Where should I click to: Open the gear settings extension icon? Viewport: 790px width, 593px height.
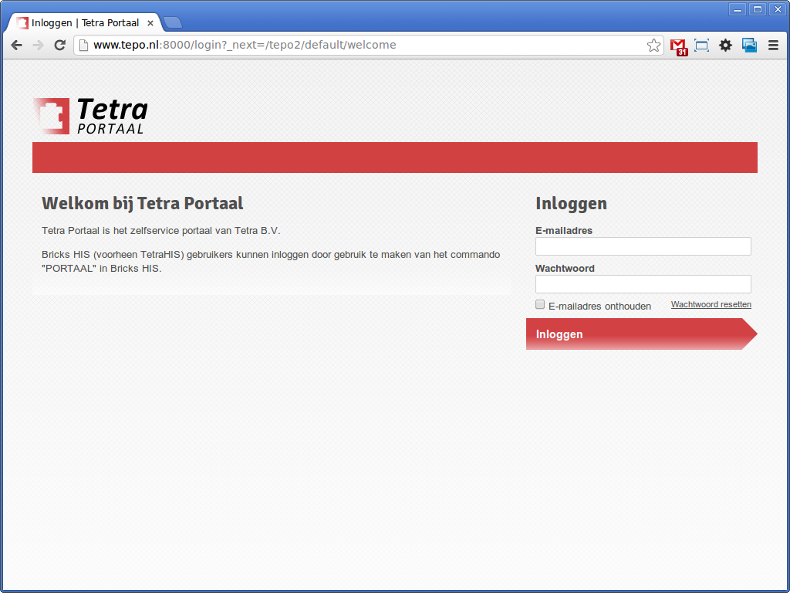(725, 46)
